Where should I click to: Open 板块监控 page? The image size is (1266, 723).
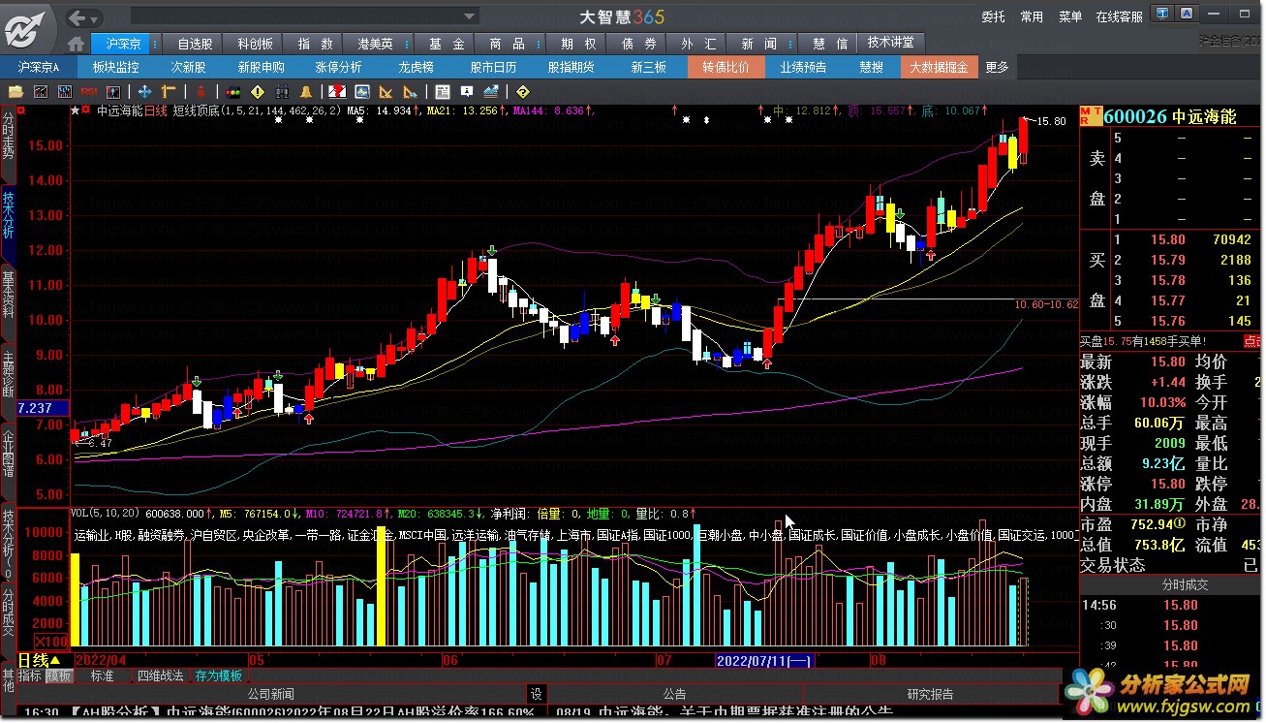(115, 67)
